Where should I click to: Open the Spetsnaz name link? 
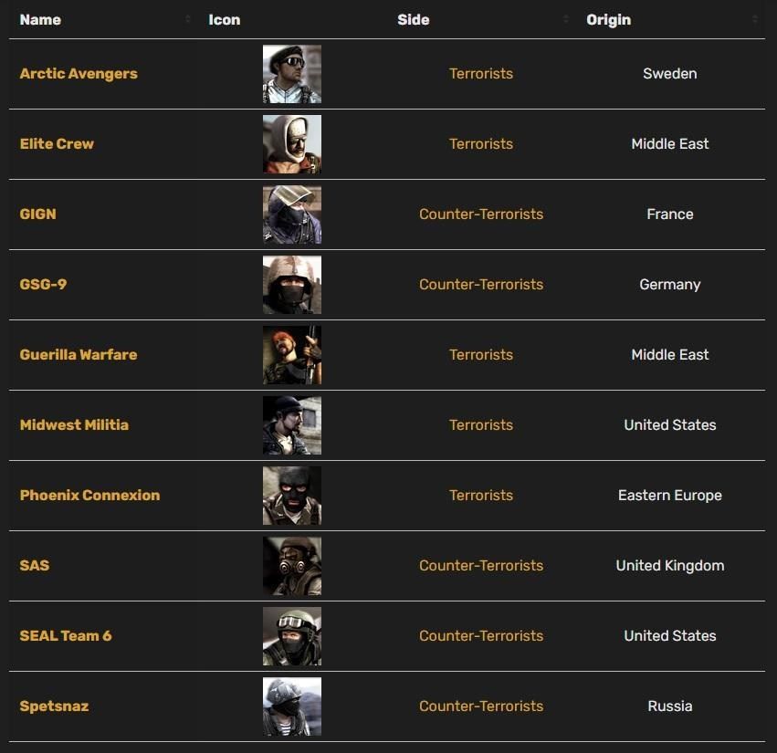(54, 706)
